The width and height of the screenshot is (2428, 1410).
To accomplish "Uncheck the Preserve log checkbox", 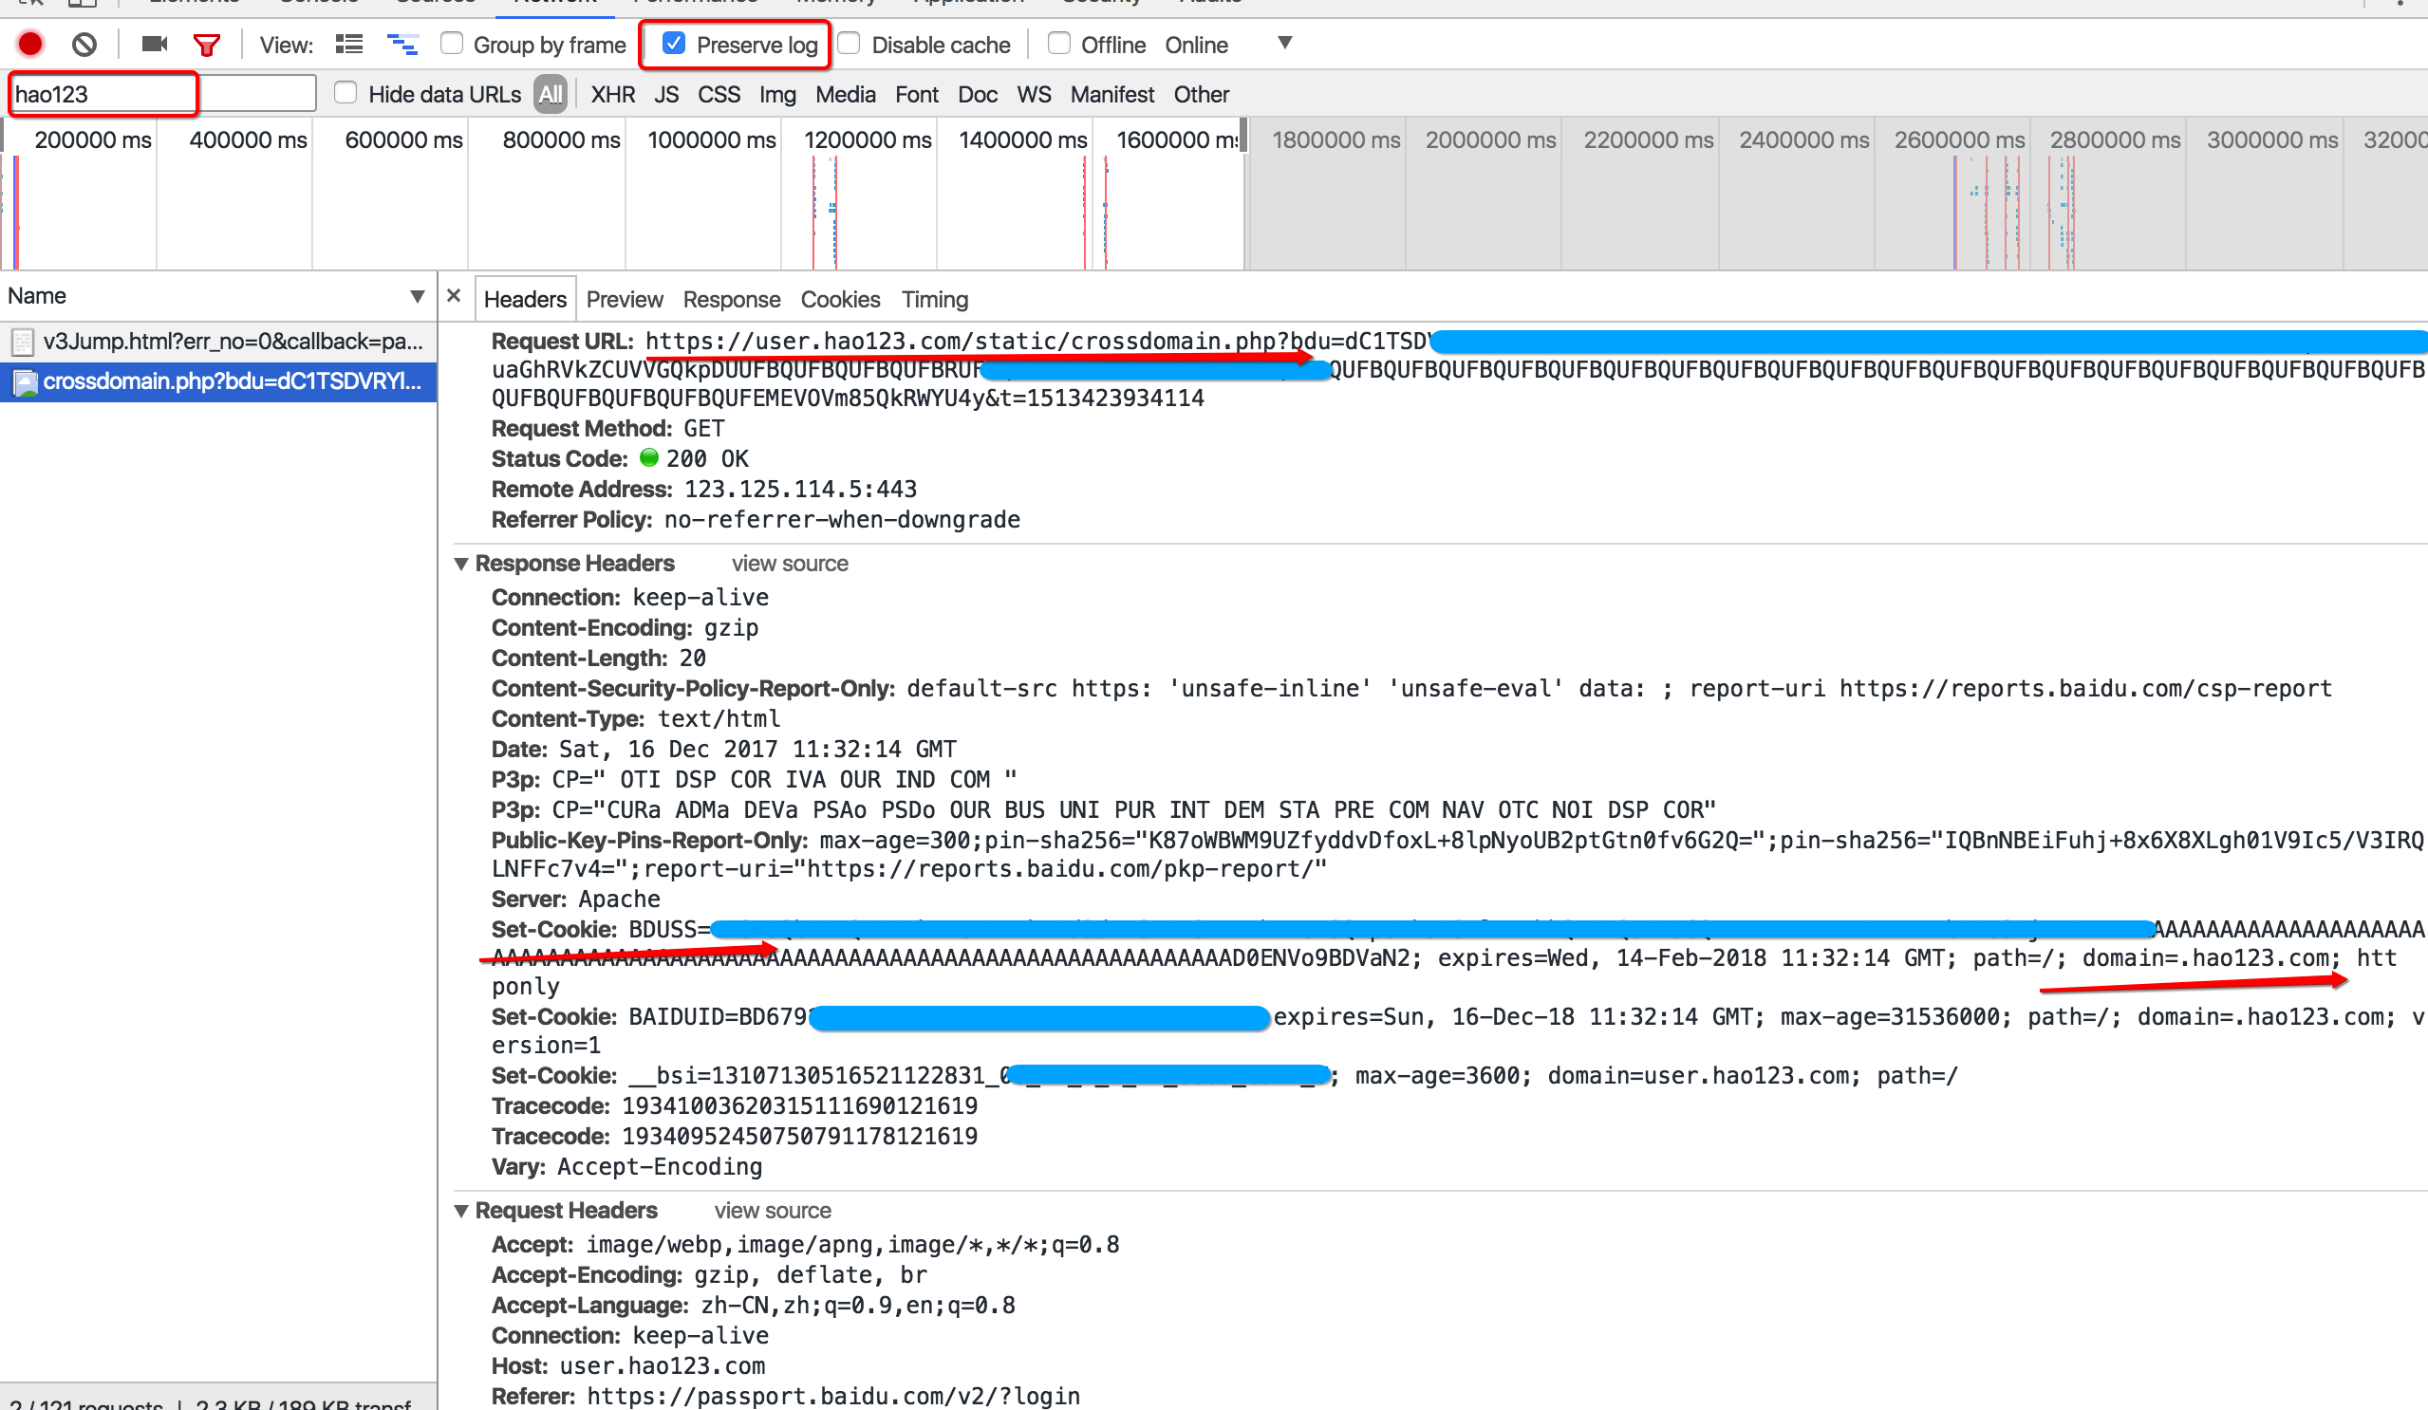I will tap(675, 44).
